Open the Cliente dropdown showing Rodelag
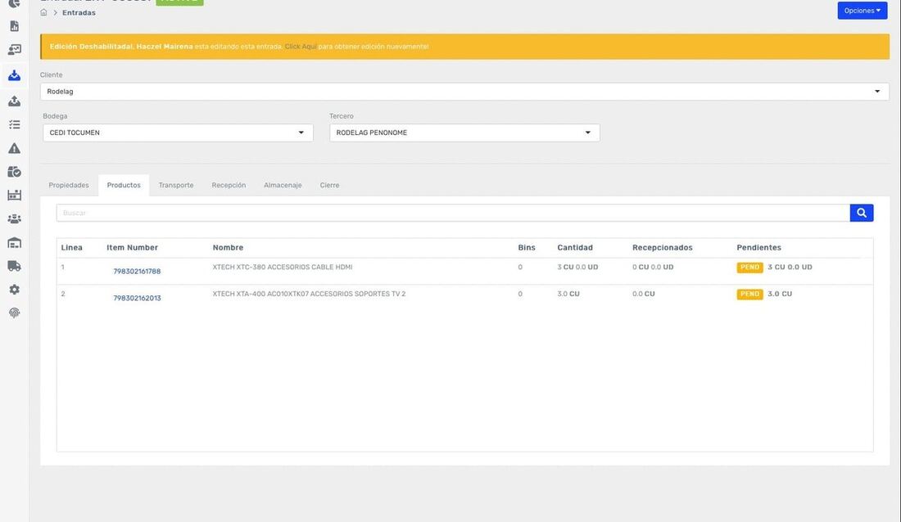 point(464,92)
